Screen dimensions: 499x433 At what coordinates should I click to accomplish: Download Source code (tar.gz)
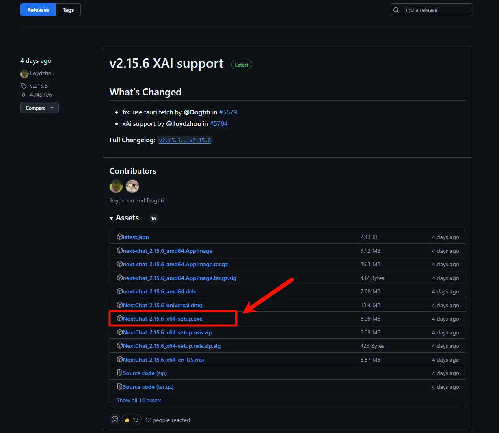(148, 387)
